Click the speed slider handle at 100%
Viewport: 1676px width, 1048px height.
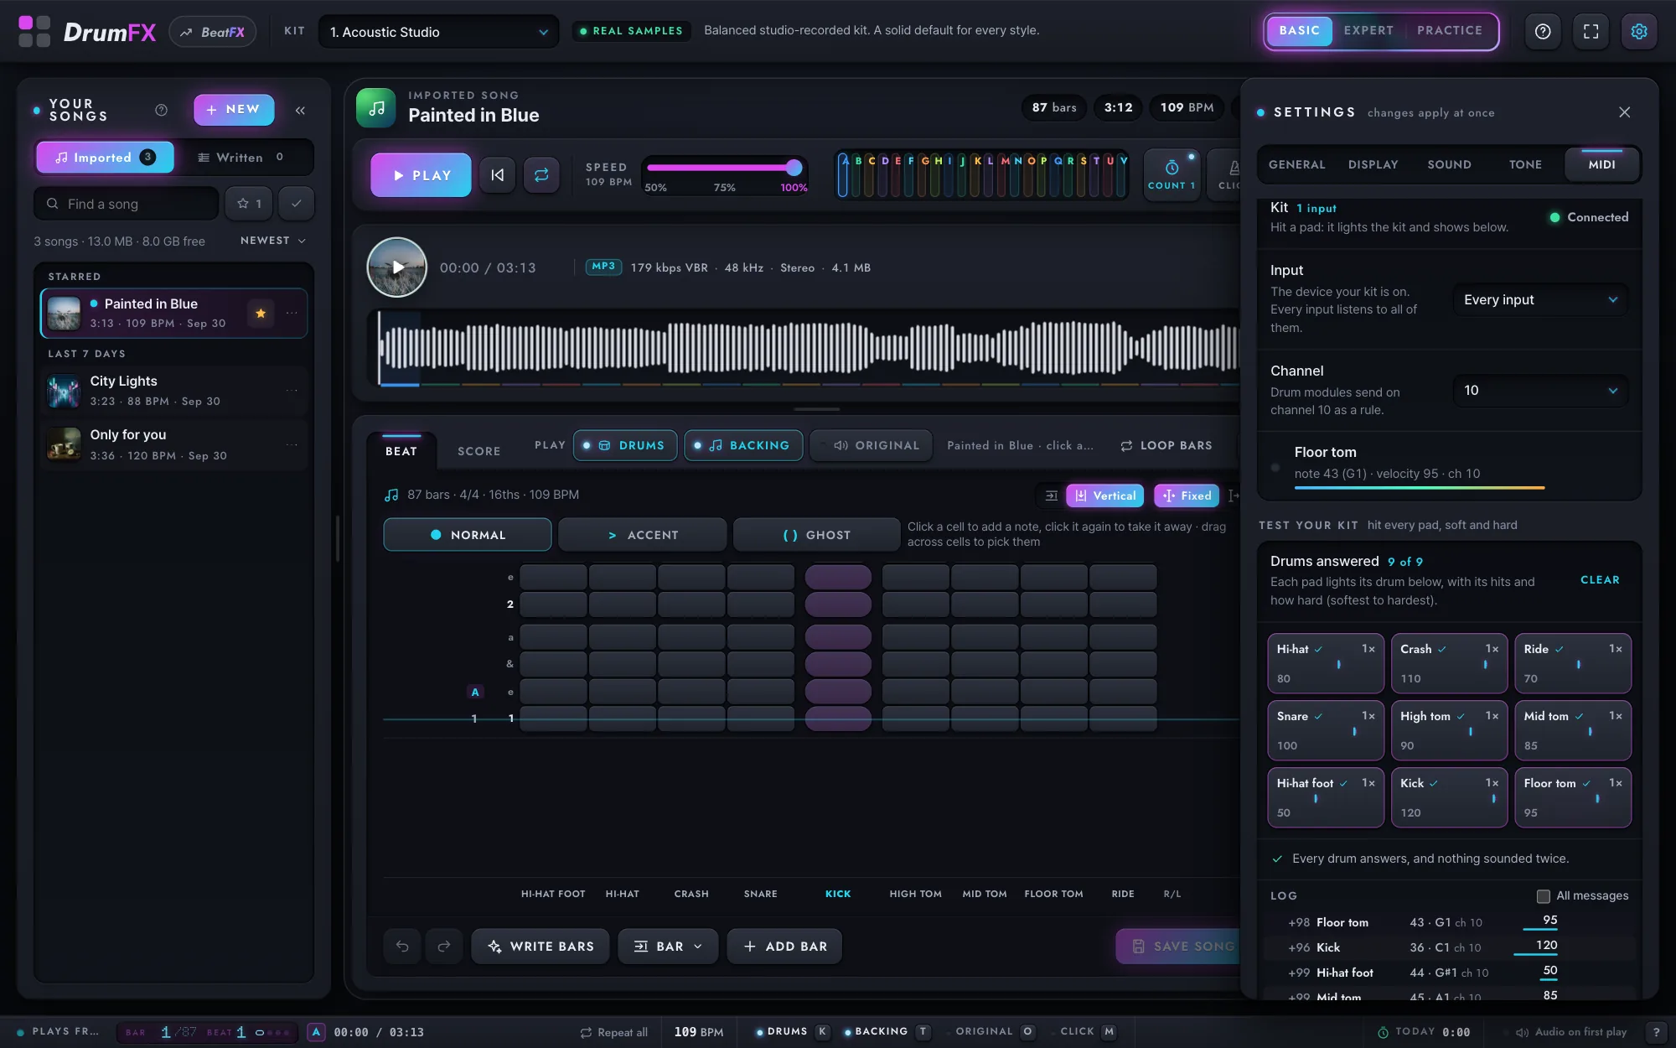click(x=794, y=168)
